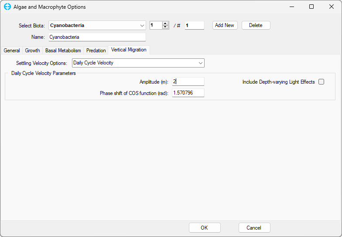Click Cancel to discard changes
The image size is (342, 237).
(x=254, y=228)
